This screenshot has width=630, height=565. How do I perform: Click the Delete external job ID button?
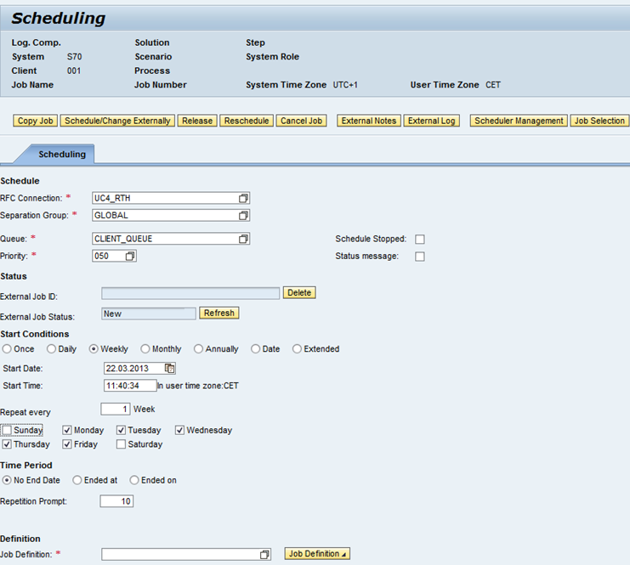click(299, 292)
